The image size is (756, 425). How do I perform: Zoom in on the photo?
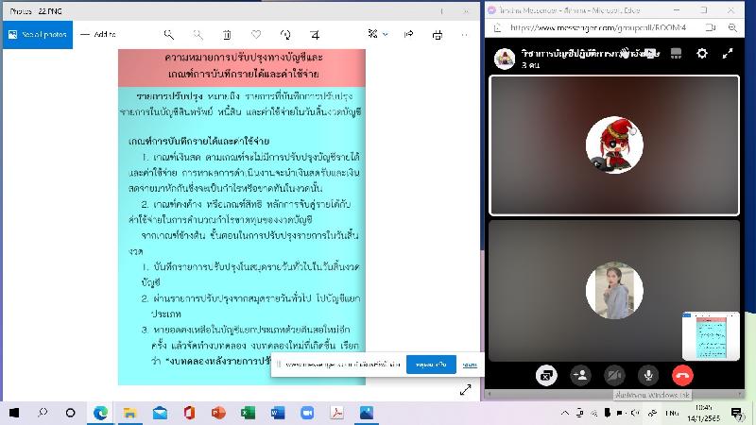pos(169,34)
